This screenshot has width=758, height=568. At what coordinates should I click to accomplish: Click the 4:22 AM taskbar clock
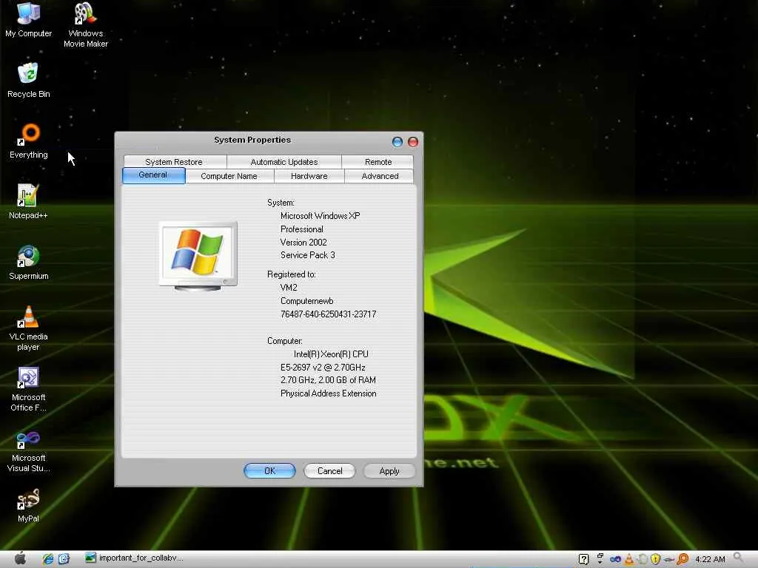(x=710, y=559)
